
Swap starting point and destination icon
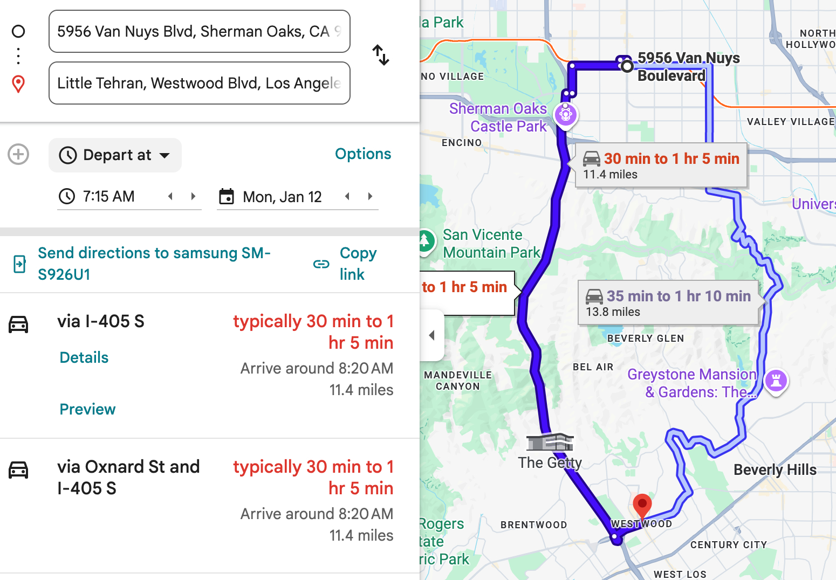coord(381,55)
